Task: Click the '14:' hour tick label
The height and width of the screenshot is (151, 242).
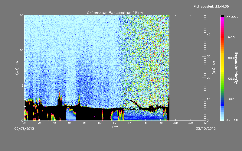Action: pos(130,123)
